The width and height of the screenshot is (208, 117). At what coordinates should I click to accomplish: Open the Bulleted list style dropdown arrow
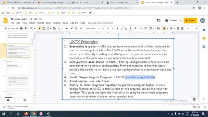tap(175, 28)
